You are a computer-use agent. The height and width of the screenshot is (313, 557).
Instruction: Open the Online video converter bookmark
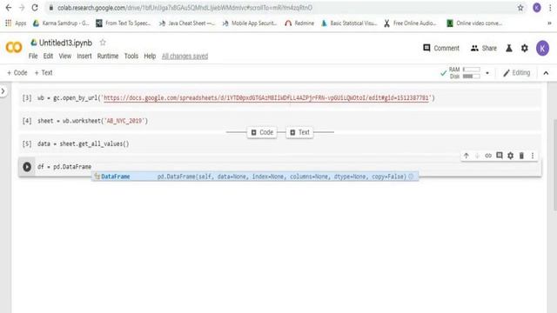[x=474, y=23]
